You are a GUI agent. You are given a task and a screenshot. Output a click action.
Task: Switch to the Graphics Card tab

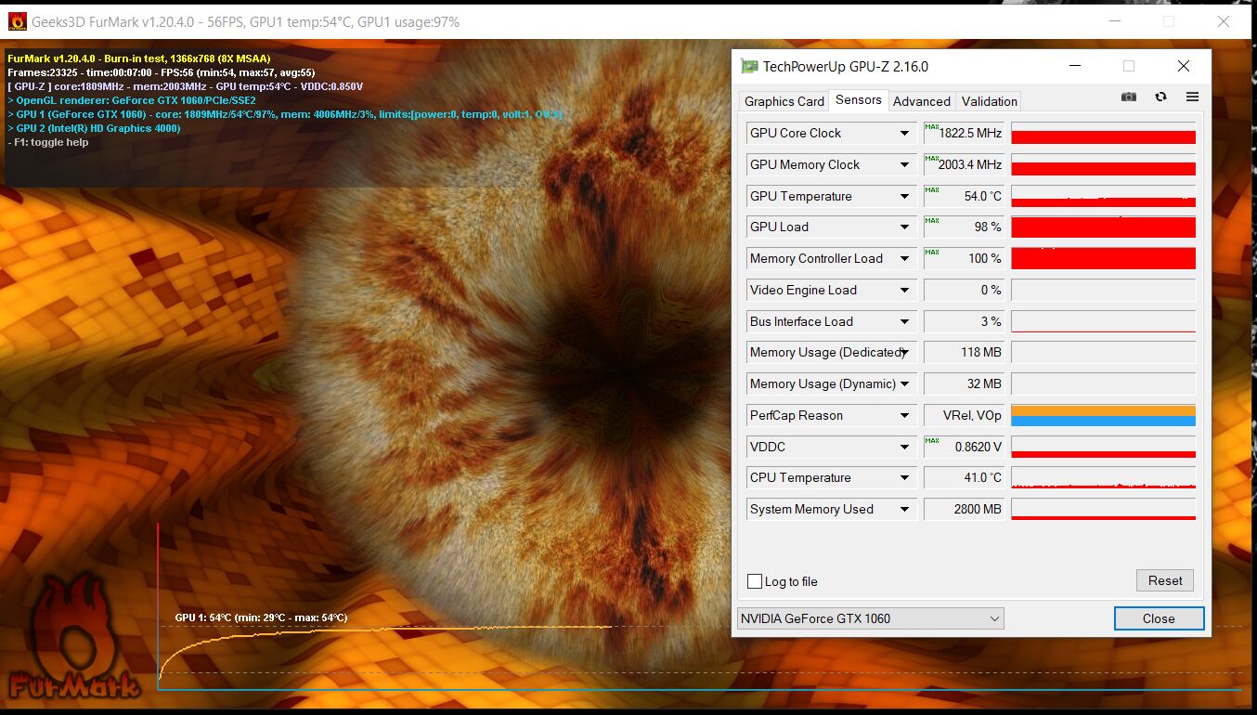[x=784, y=101]
